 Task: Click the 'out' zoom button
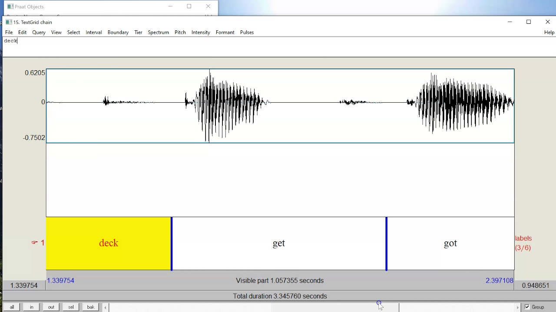[51, 307]
